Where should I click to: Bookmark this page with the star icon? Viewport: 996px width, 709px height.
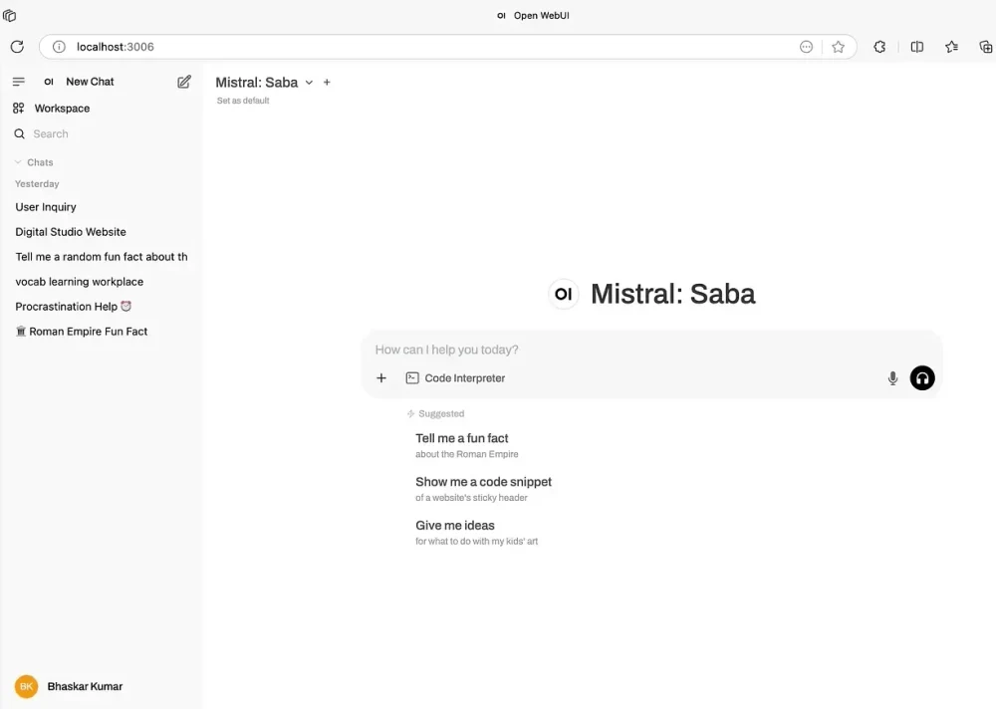point(838,47)
